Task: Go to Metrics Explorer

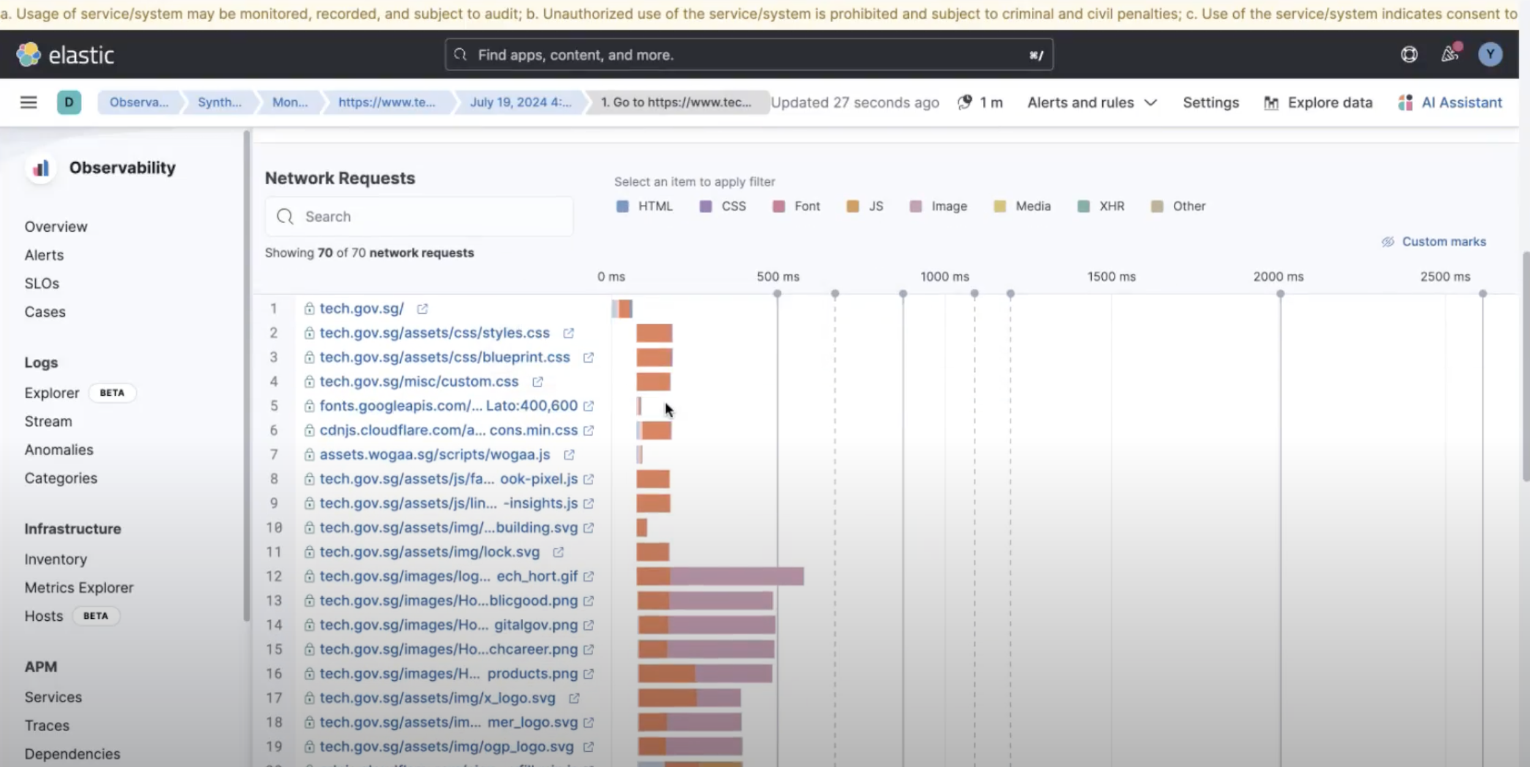Action: pos(78,587)
